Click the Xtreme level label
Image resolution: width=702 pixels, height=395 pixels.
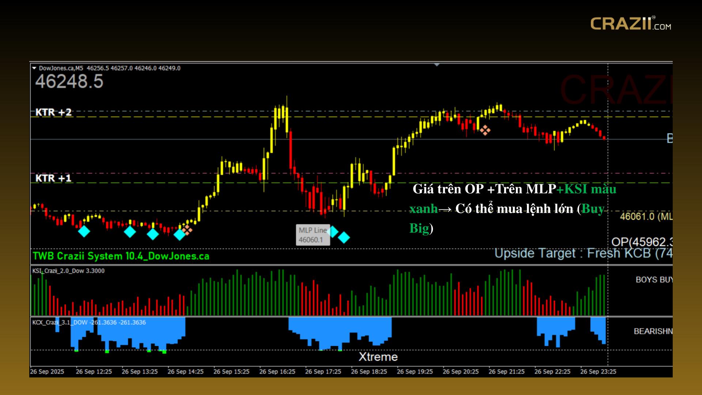(378, 357)
